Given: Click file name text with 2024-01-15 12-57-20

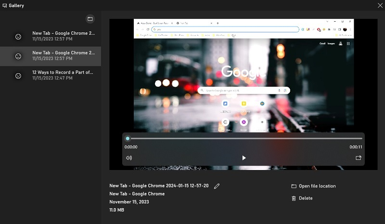Looking at the screenshot, I should coord(159,185).
